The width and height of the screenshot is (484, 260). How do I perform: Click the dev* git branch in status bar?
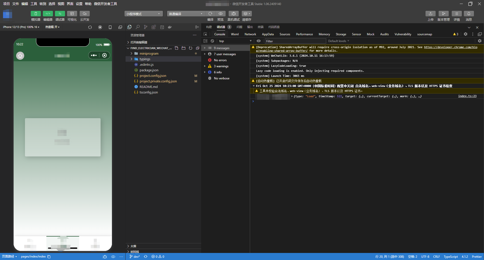tap(135, 256)
